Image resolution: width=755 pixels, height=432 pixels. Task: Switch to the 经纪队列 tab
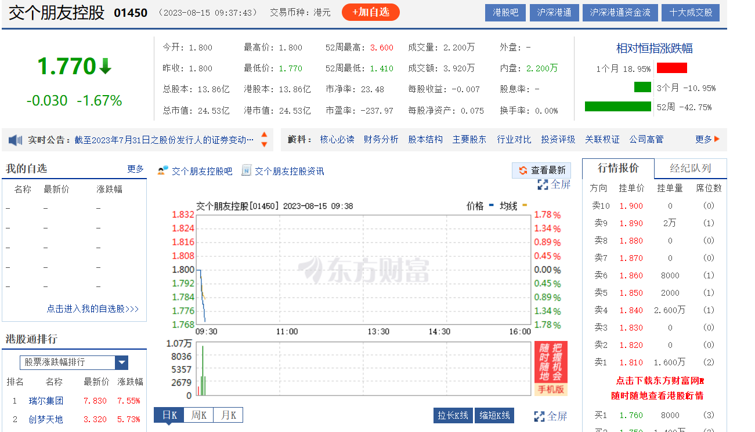pos(690,168)
